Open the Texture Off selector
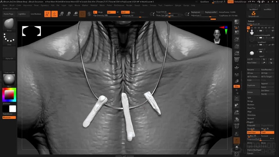This screenshot has height=157, width=279. 9,67
